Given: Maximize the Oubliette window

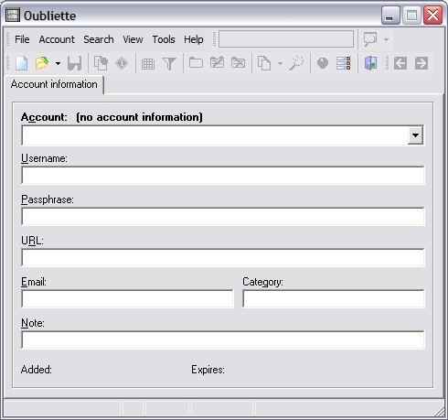Looking at the screenshot, I should [x=411, y=15].
